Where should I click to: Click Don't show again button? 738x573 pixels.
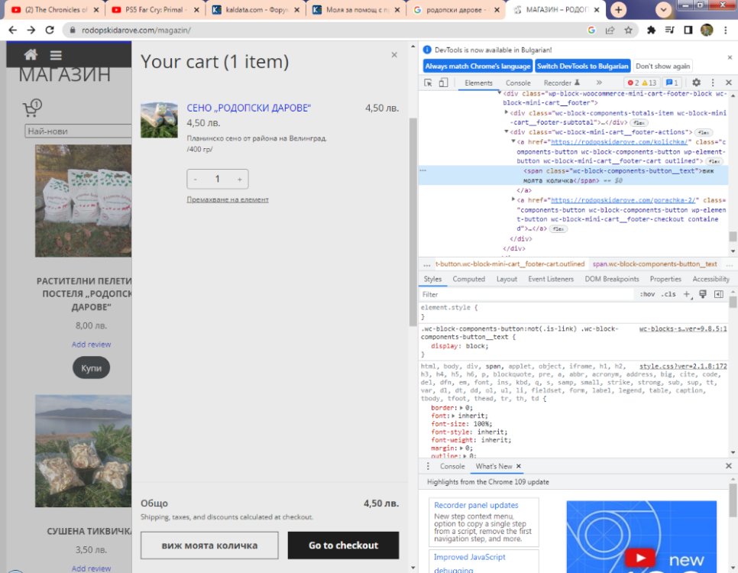click(662, 66)
